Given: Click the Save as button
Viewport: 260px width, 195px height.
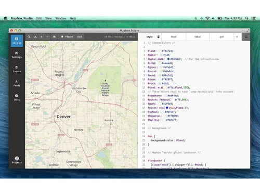Looking at the screenshot, I should pos(17,41).
